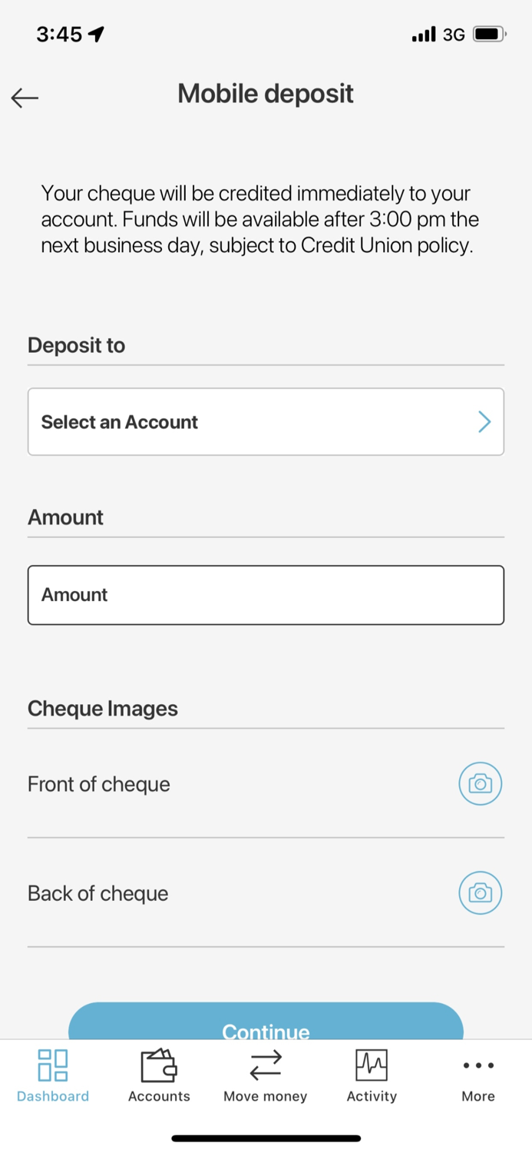Image resolution: width=532 pixels, height=1153 pixels.
Task: Open the Activity chart icon
Action: coord(372,1066)
